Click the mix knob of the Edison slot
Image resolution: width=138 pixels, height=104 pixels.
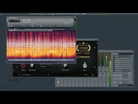point(133,56)
